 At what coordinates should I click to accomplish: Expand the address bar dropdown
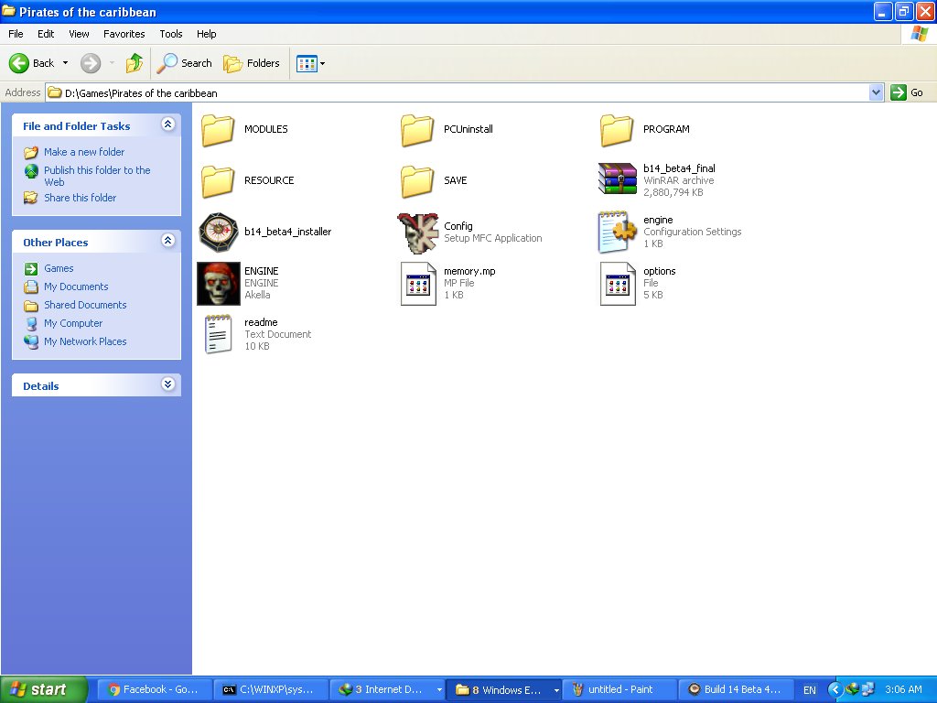pos(876,92)
